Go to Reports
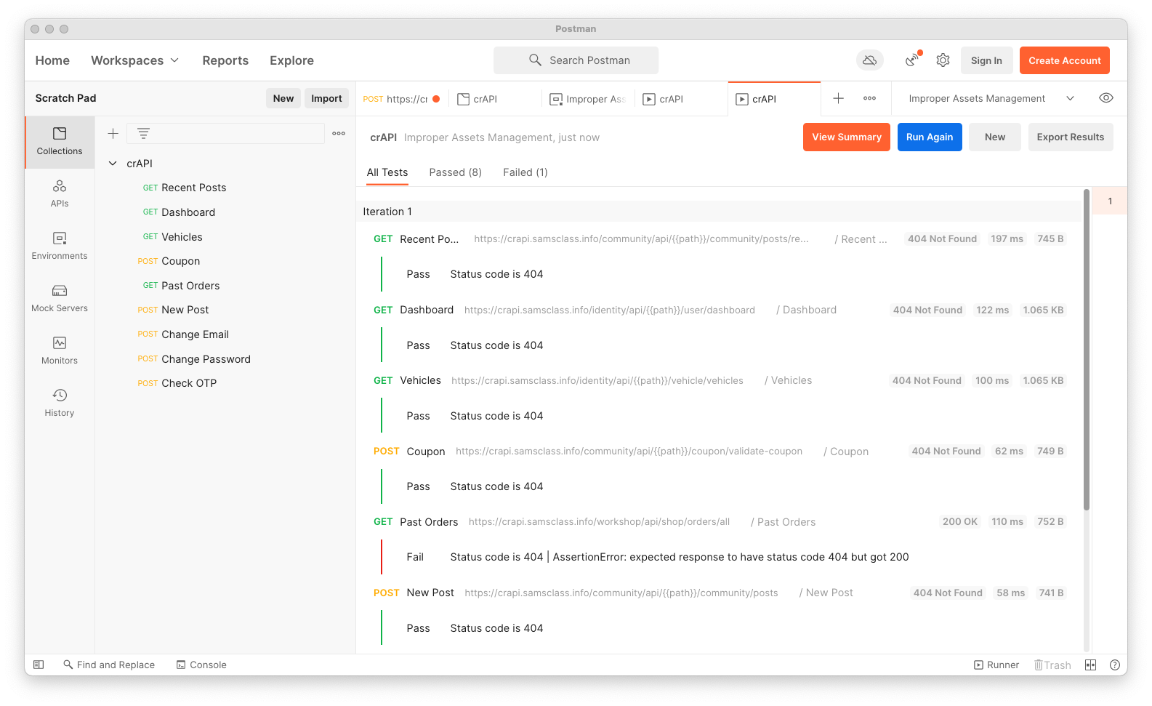Viewport: 1152px width, 706px height. pos(225,60)
